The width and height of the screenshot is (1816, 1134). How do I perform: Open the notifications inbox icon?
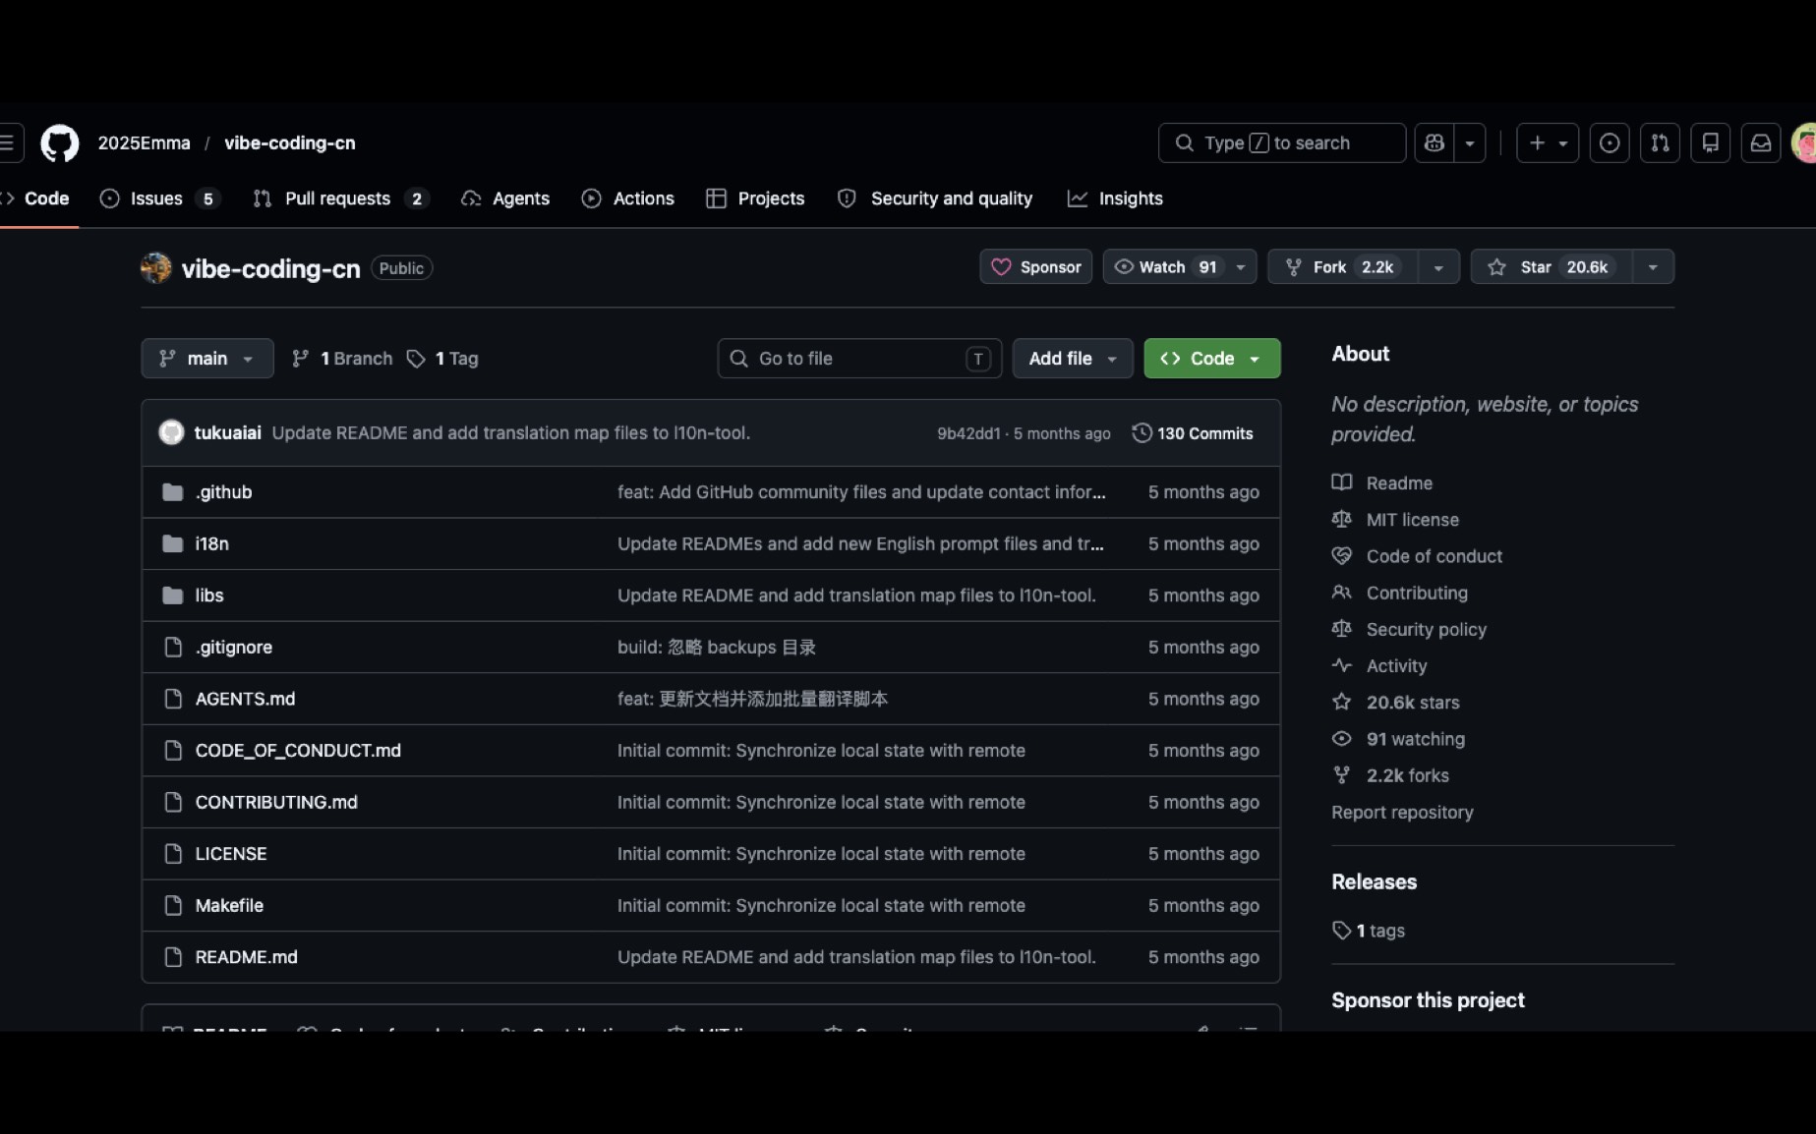[x=1761, y=143]
